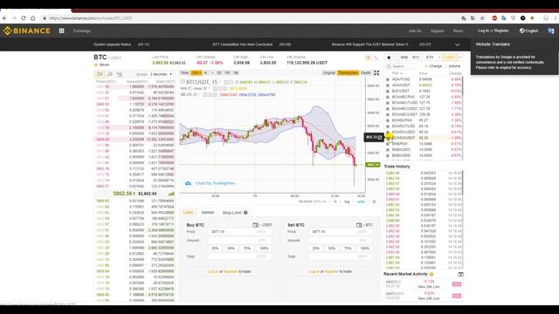This screenshot has height=314, width=559.
Task: Sort market list by Pair column
Action: pos(397,73)
